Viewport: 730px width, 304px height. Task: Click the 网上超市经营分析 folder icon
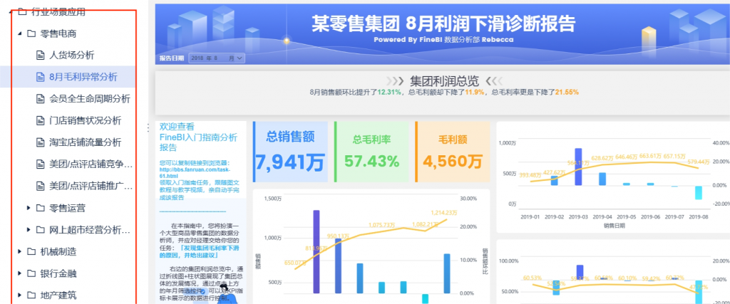[41, 230]
